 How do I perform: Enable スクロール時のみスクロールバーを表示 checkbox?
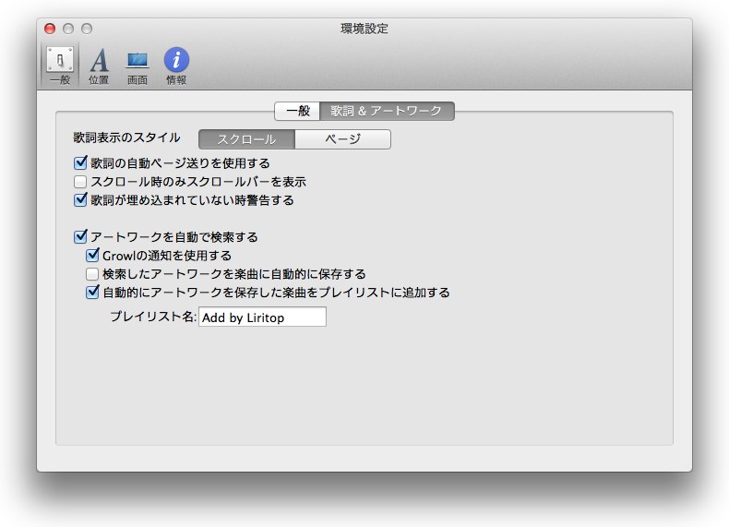pos(80,182)
